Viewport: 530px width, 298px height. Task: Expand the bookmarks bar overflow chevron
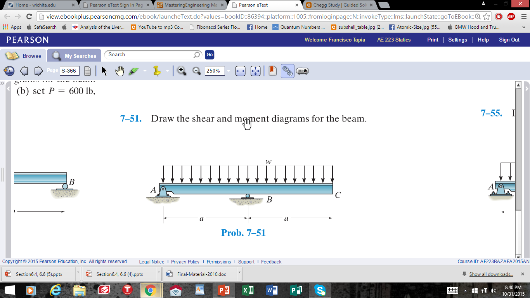point(524,27)
